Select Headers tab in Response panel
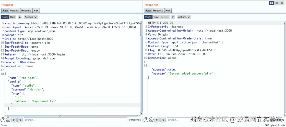286x127 pixels. tap(158, 11)
